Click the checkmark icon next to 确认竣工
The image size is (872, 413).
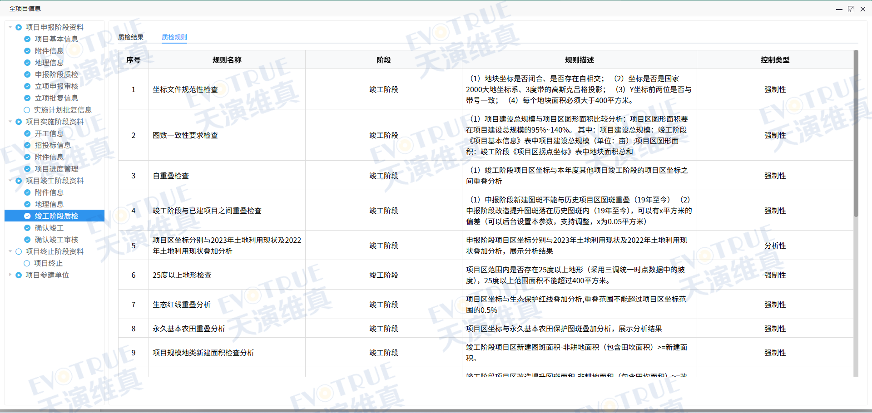coord(27,228)
